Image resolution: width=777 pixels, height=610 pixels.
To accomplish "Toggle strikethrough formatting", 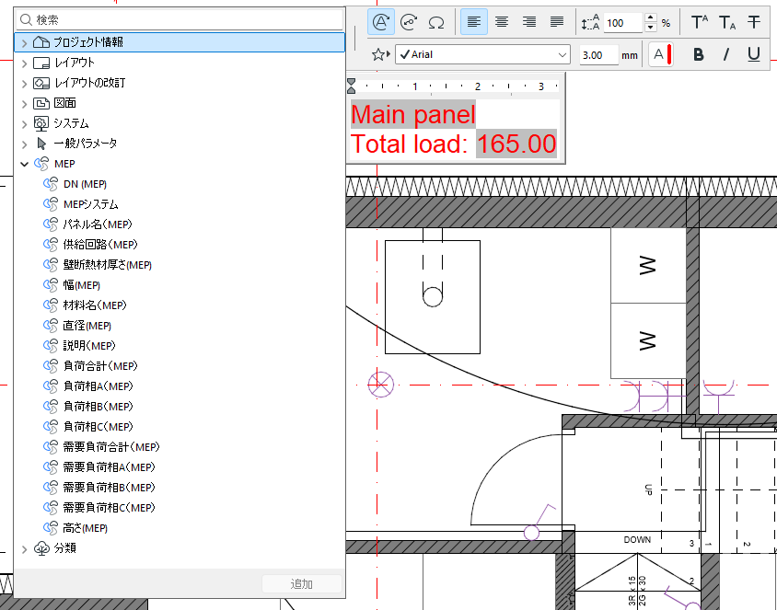I will click(754, 22).
